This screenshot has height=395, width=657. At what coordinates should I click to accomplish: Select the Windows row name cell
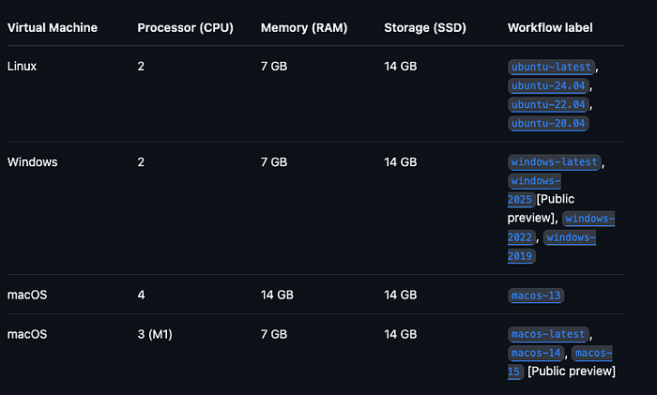tap(32, 162)
